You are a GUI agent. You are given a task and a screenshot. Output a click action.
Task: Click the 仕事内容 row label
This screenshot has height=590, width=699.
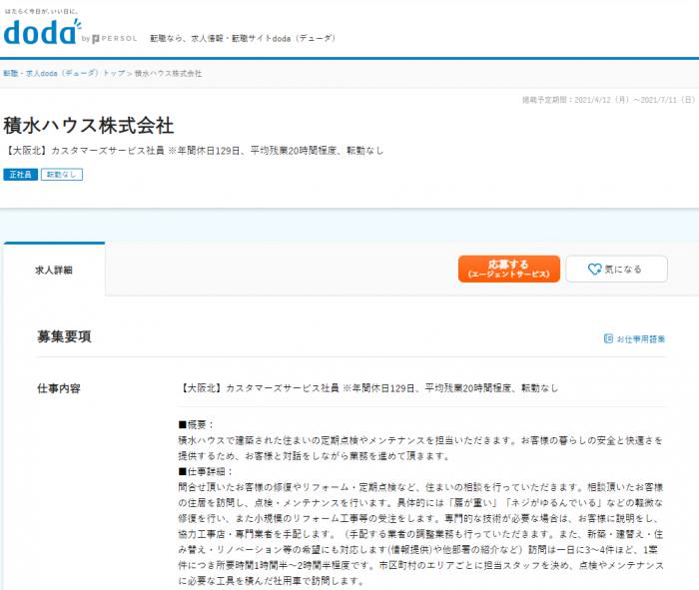tap(59, 388)
